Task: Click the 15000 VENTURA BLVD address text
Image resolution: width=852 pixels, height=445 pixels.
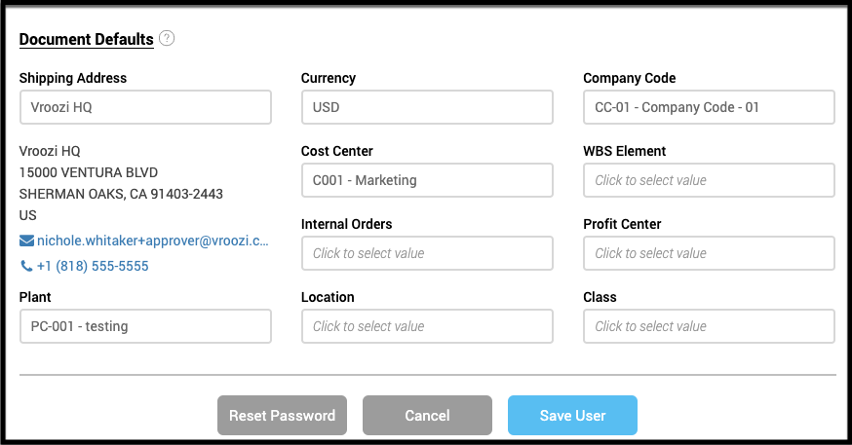Action: click(89, 172)
